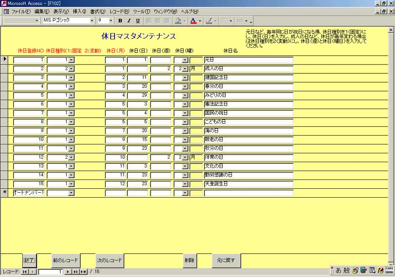Click the オートナンバー field in new row
Viewport: 395px width, 277px height.
tap(29, 193)
